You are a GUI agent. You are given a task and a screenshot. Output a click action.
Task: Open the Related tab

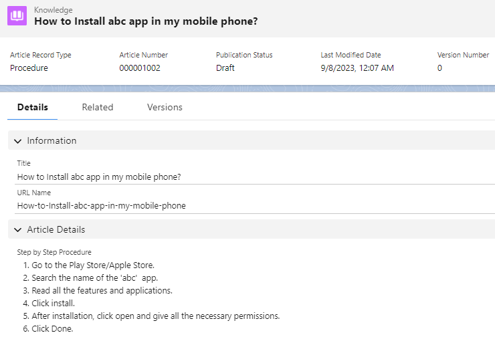(x=98, y=107)
